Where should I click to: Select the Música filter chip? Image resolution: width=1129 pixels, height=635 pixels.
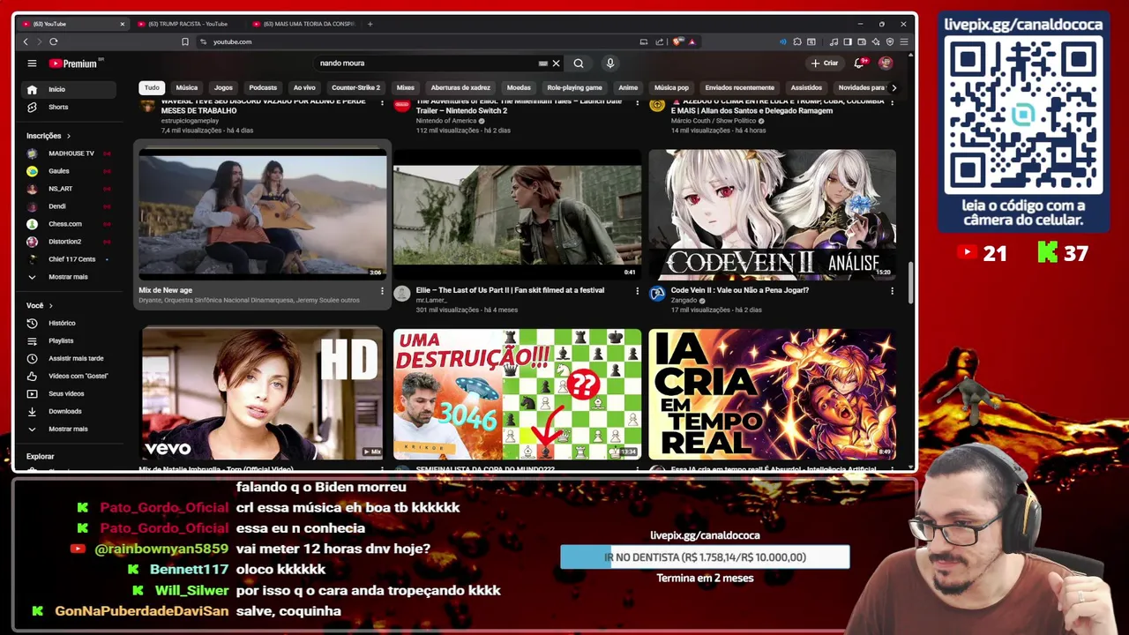187,87
